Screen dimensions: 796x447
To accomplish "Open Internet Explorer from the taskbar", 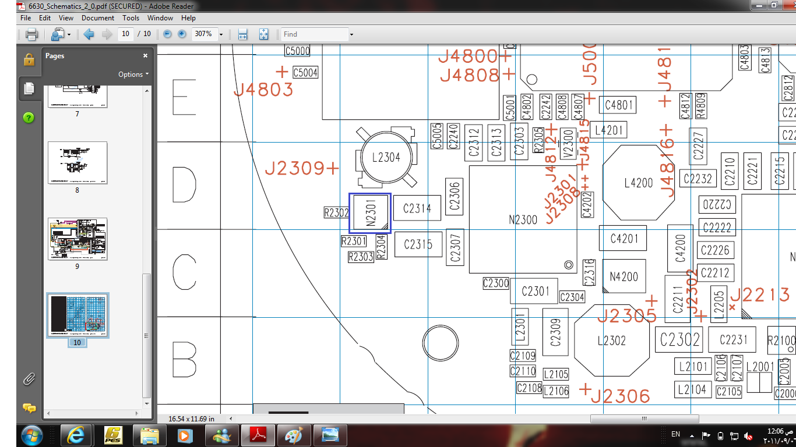I will (x=76, y=435).
